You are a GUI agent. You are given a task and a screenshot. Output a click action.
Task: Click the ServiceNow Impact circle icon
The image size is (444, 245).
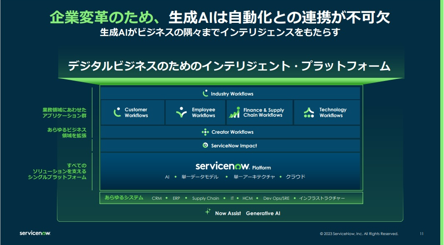click(205, 145)
